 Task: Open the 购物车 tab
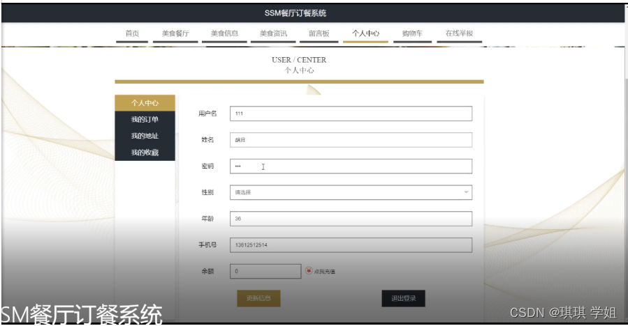click(412, 33)
